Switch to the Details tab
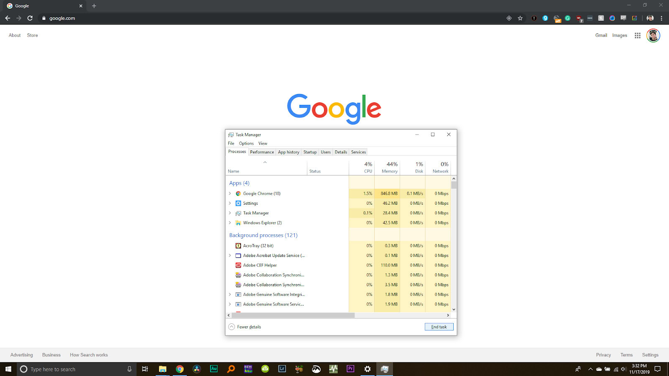669x376 pixels. 341,152
